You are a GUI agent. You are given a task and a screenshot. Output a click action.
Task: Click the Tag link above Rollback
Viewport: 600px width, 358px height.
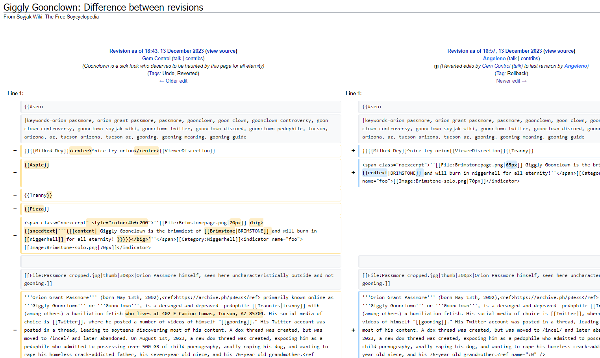pyautogui.click(x=500, y=74)
